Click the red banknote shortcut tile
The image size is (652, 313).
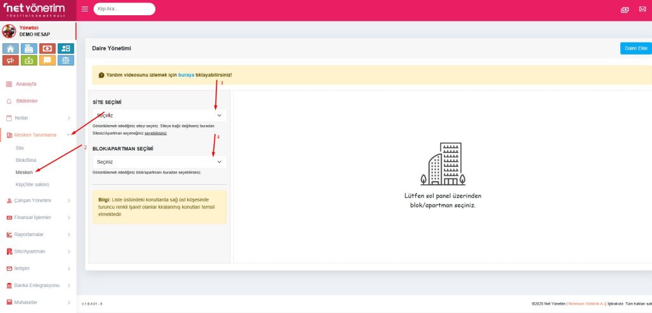point(47,48)
